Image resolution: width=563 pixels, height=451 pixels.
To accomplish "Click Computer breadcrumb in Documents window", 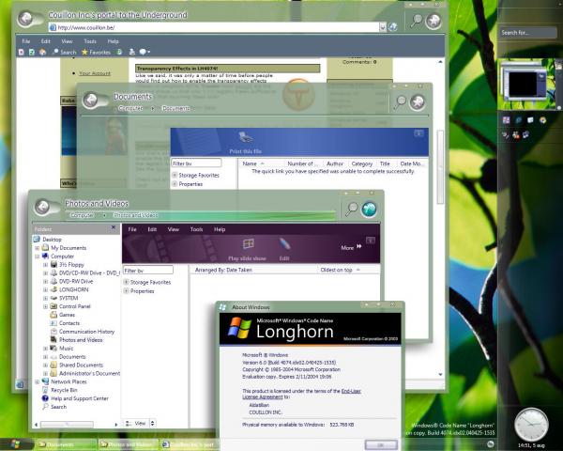I will pyautogui.click(x=130, y=108).
